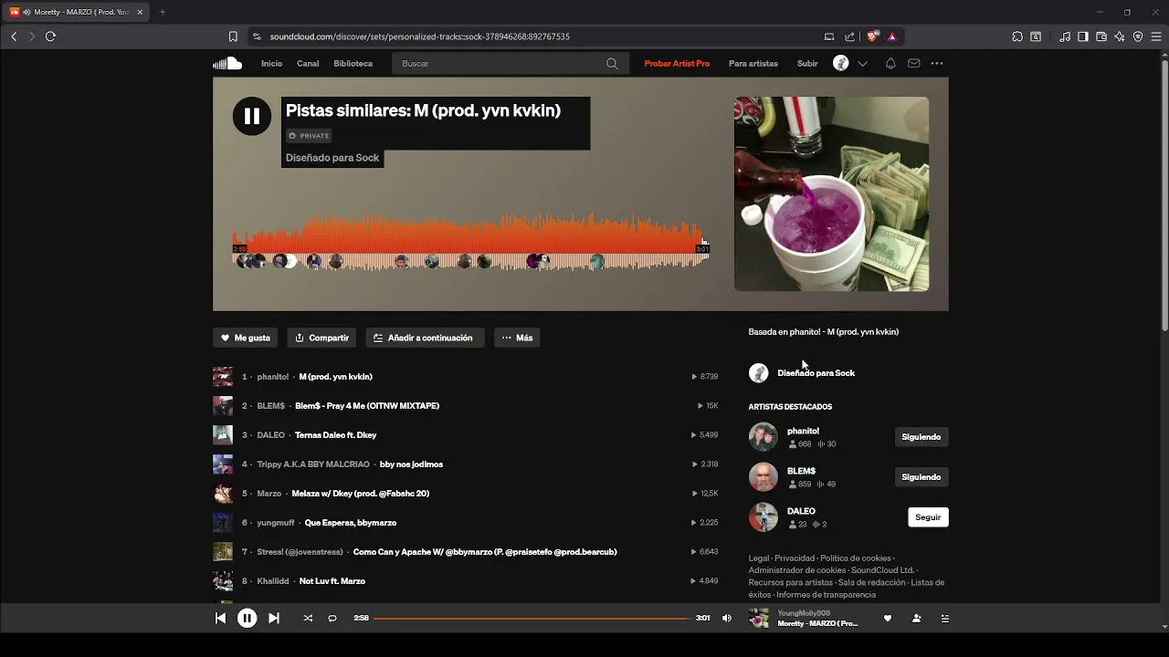Screen dimensions: 1169x657
Task: Play track 4 bby nos jodimos
Action: pos(411,464)
